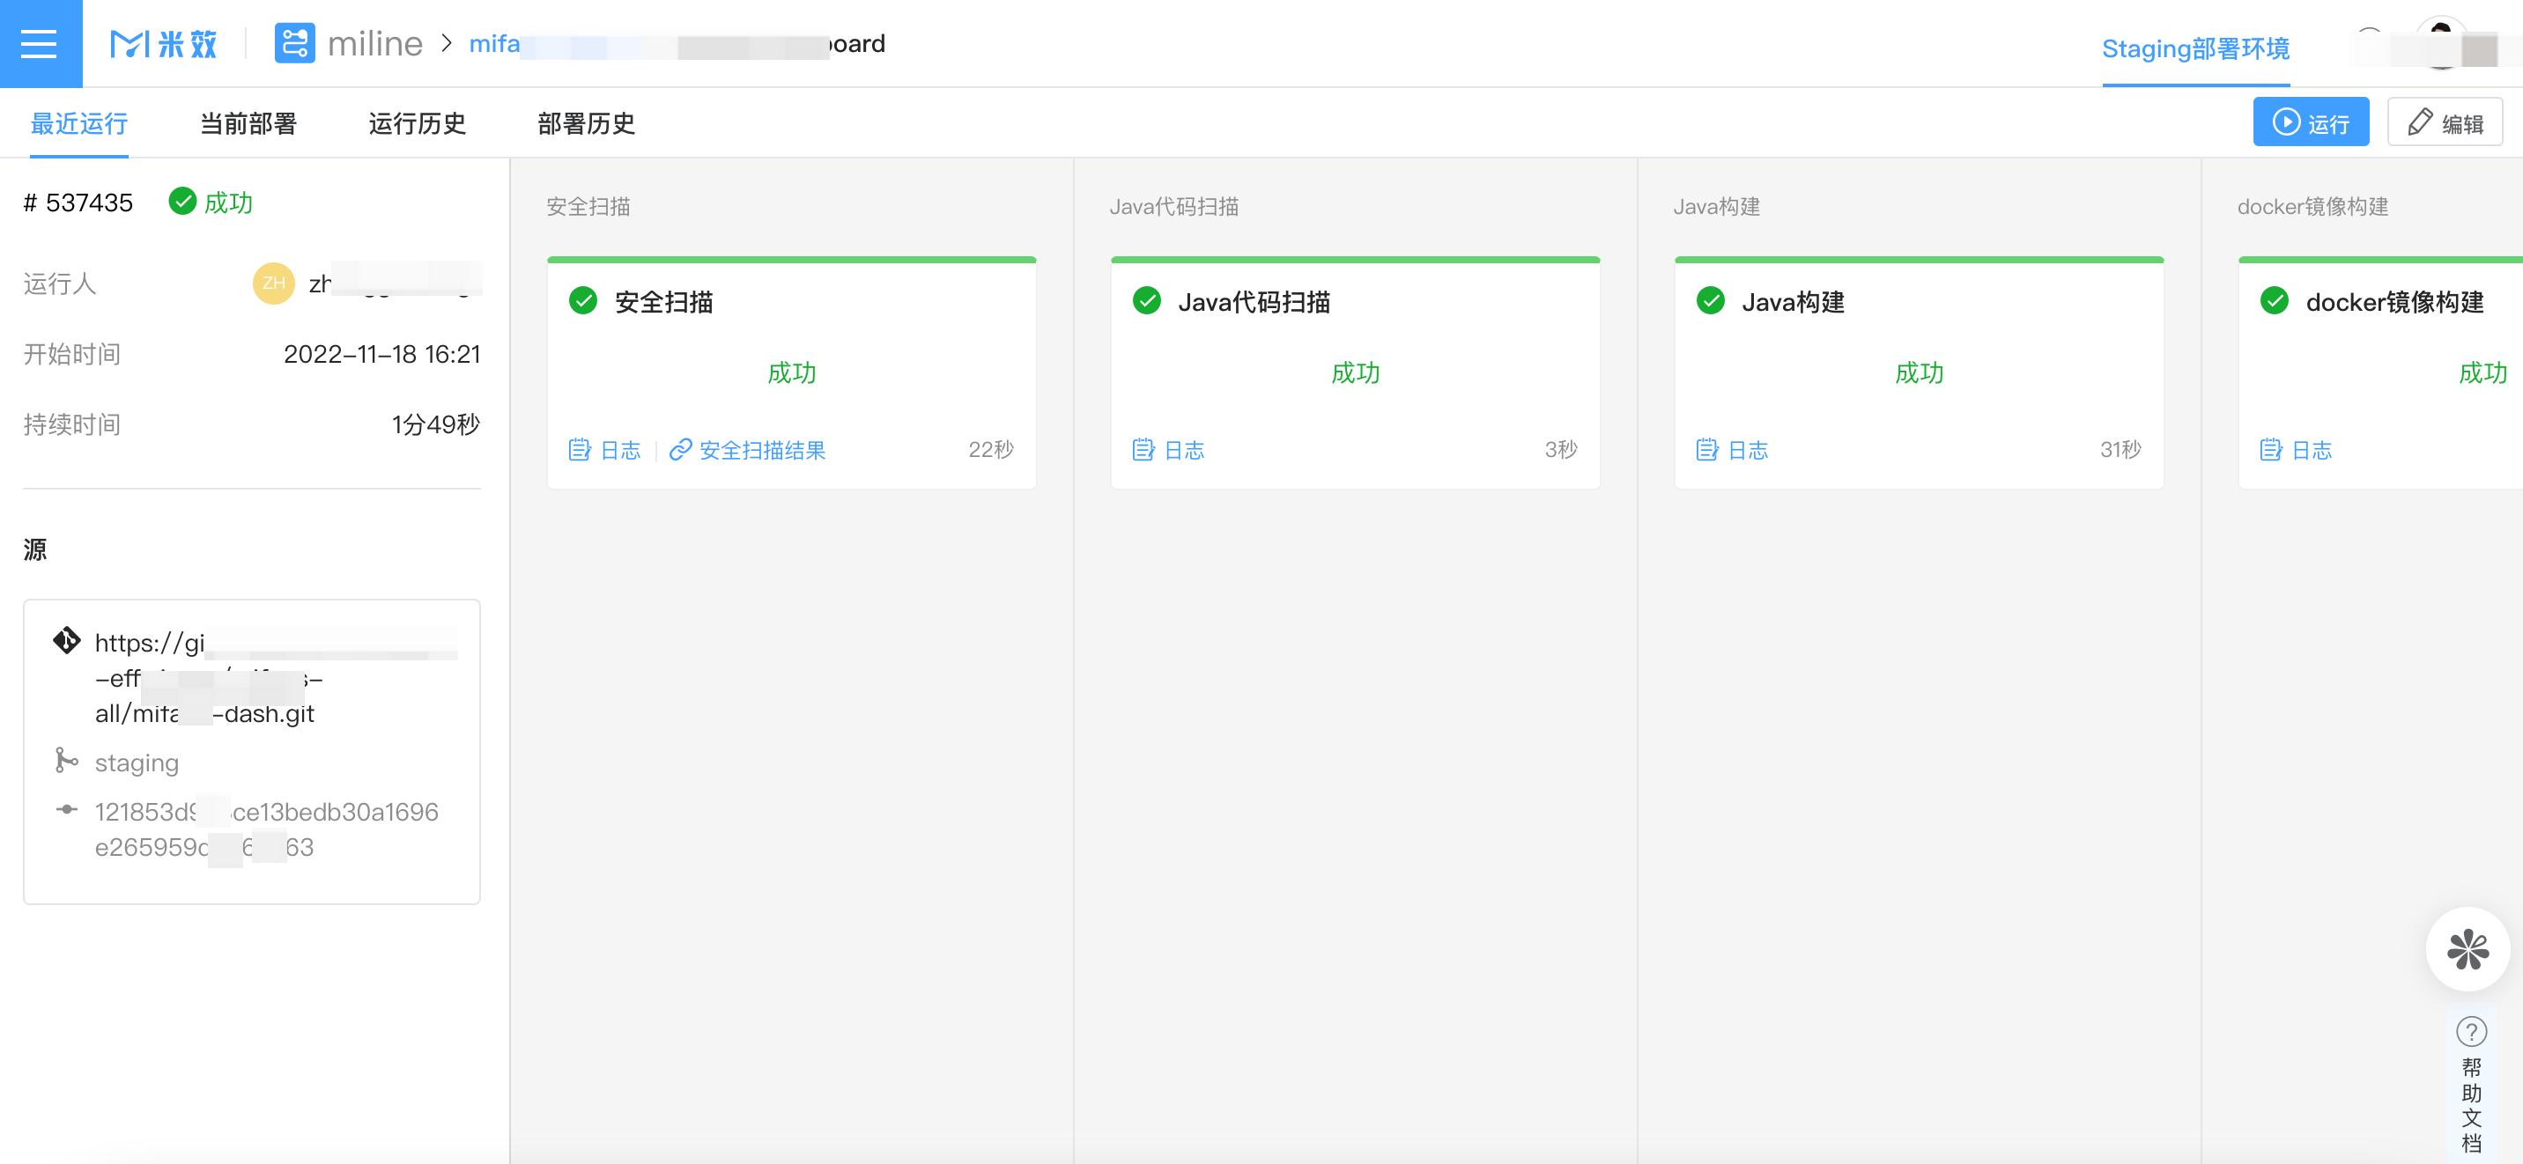Image resolution: width=2523 pixels, height=1164 pixels.
Task: Click the miline app icon
Action: coord(294,43)
